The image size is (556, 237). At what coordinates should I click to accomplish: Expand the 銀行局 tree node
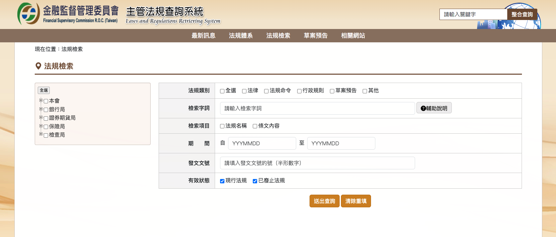pyautogui.click(x=41, y=109)
